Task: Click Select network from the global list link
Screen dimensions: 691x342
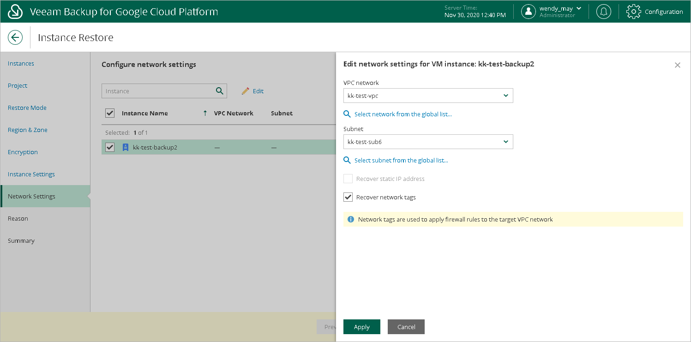Action: tap(403, 114)
